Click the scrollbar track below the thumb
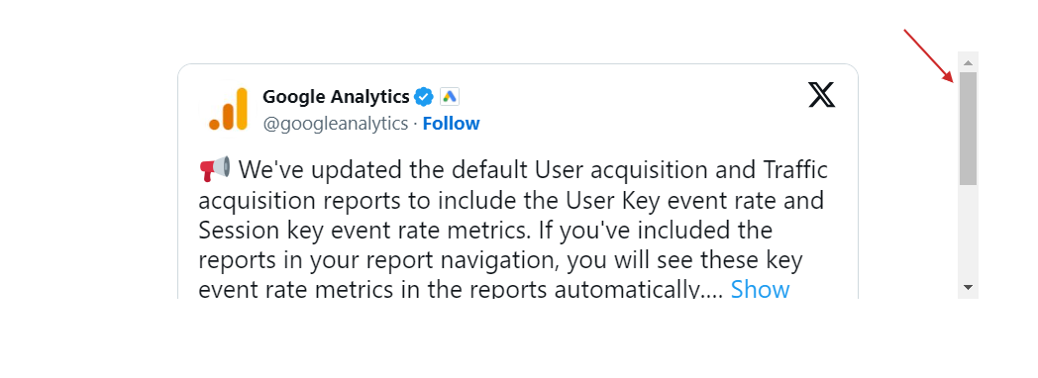 coord(968,232)
